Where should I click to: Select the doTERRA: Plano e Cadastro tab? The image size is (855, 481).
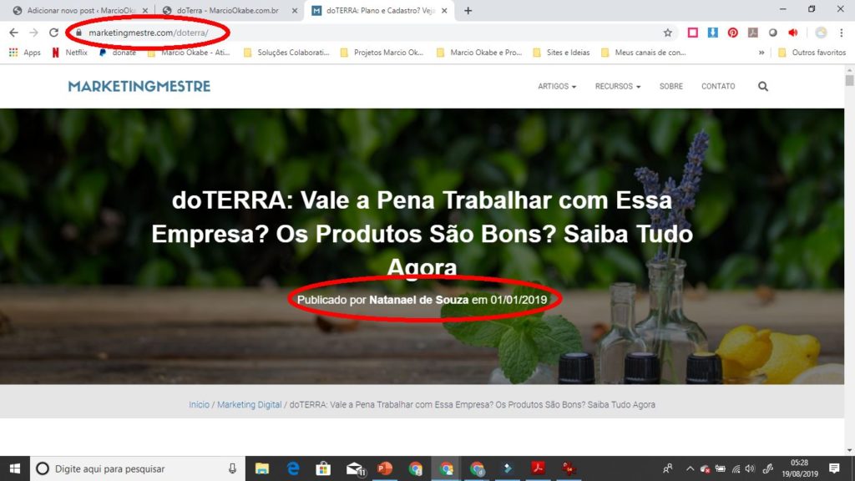[x=380, y=10]
